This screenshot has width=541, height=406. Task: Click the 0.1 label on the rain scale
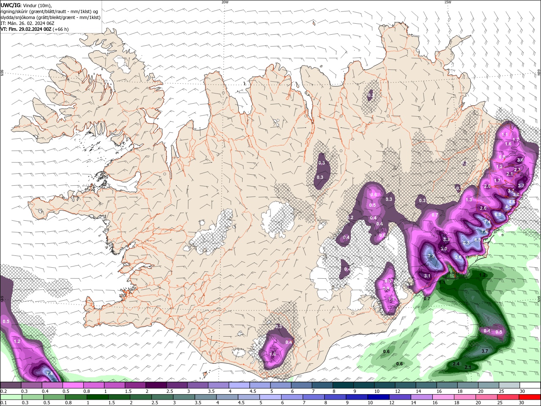point(3,403)
